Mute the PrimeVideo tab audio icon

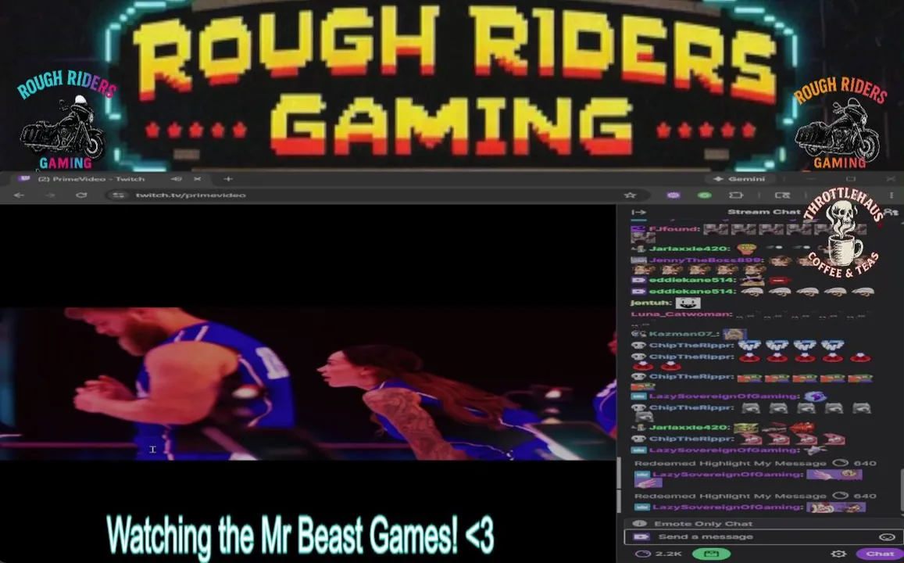[x=177, y=179]
